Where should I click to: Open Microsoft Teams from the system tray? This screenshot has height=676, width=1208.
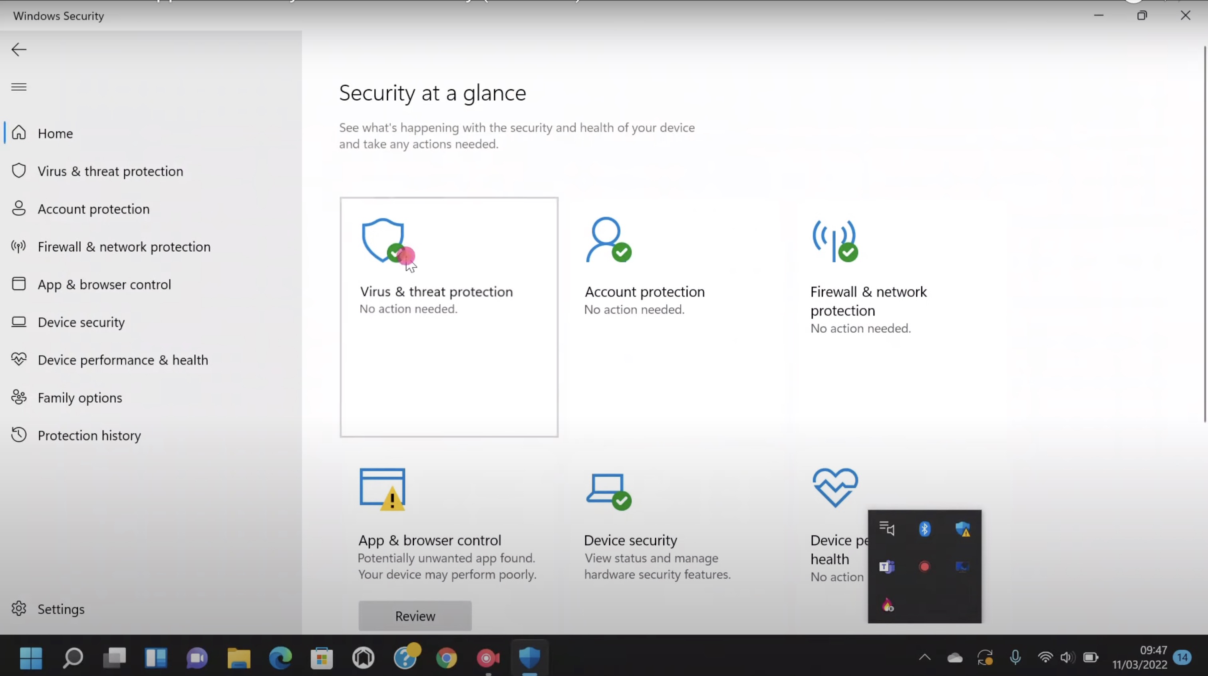click(x=887, y=567)
